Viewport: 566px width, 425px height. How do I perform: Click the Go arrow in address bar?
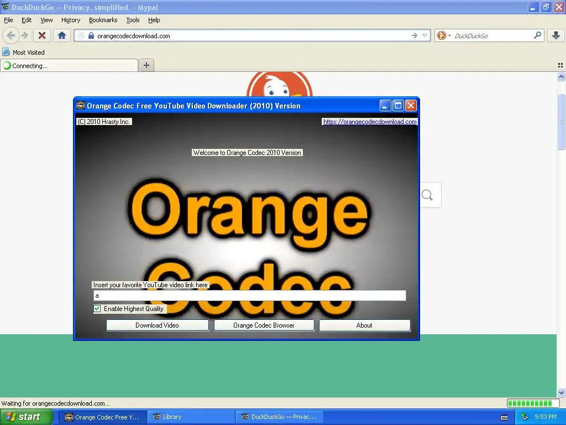[x=414, y=35]
